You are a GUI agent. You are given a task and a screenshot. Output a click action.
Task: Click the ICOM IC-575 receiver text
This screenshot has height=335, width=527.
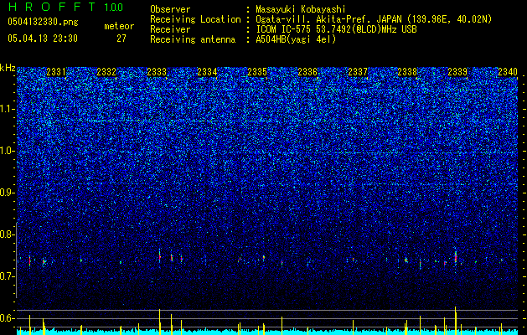coord(336,29)
